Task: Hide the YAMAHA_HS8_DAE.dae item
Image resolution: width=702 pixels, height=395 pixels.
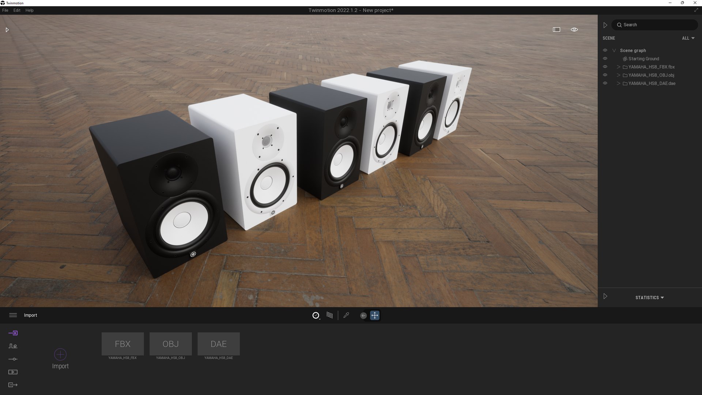Action: pos(605,83)
